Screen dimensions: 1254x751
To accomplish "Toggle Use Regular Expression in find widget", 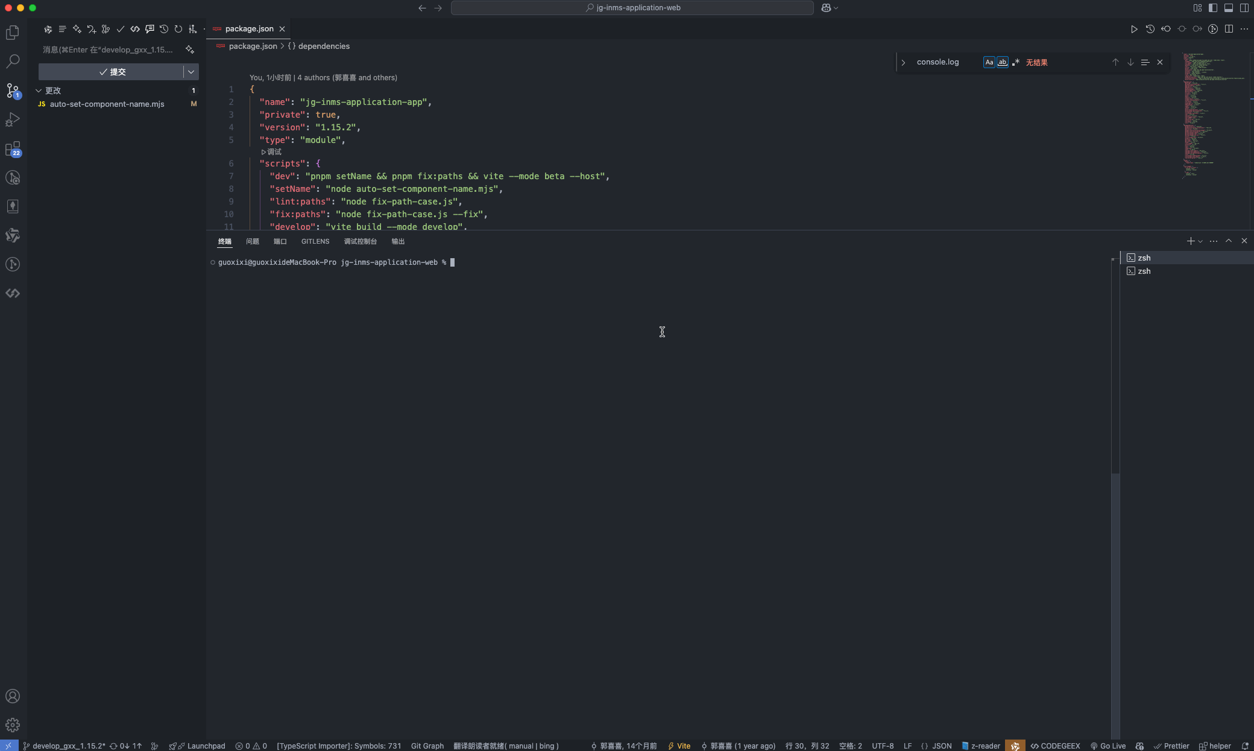I will coord(1016,62).
